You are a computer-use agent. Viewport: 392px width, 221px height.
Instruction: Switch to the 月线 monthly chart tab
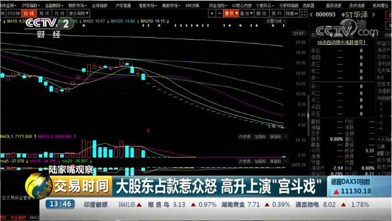coord(59,13)
